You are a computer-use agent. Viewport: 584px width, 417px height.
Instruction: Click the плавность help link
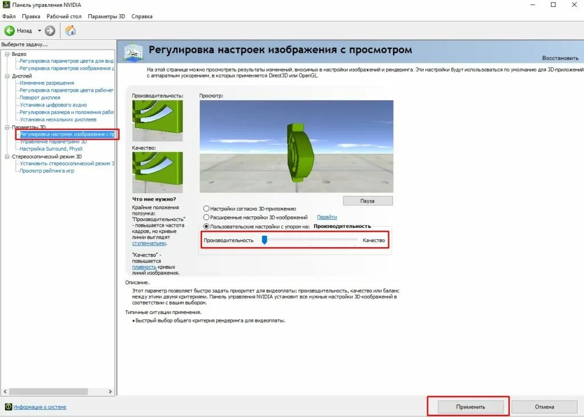[x=144, y=267]
